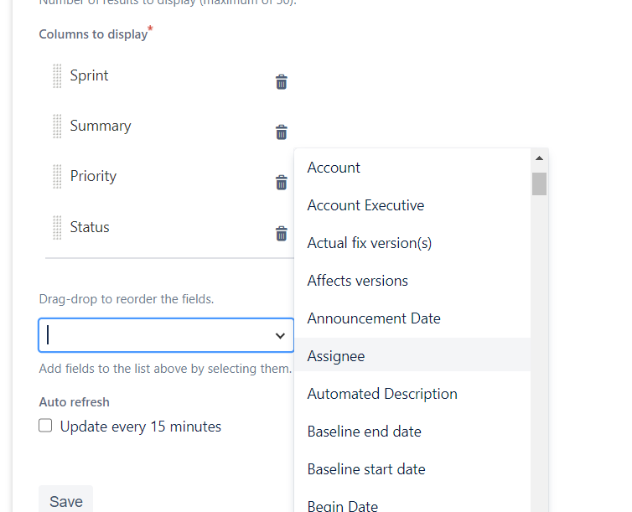Grab the drag handle beside Sprint
The image size is (632, 512).
[57, 76]
